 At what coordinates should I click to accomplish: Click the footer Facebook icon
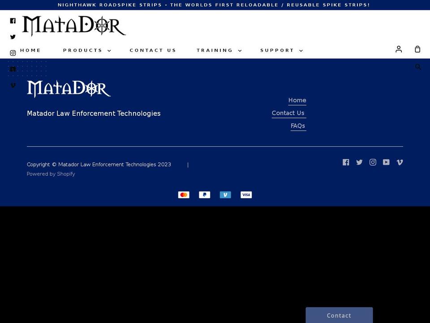pos(346,162)
